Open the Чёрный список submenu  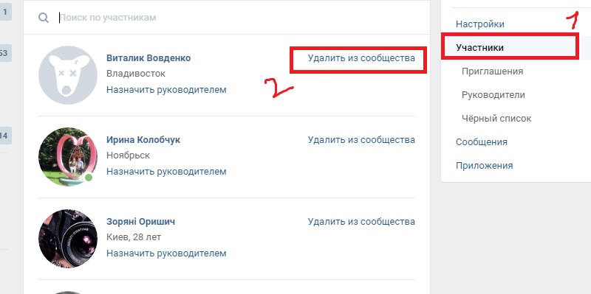(x=496, y=119)
